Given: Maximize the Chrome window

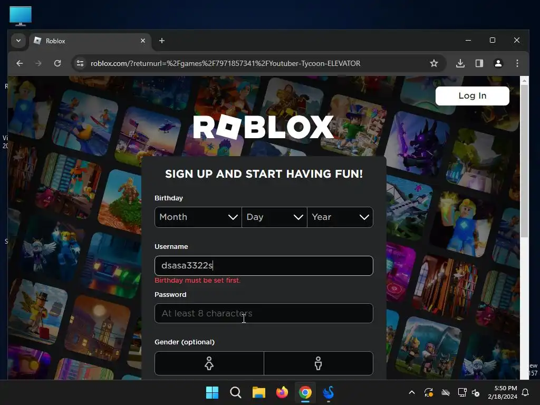Looking at the screenshot, I should [x=493, y=40].
